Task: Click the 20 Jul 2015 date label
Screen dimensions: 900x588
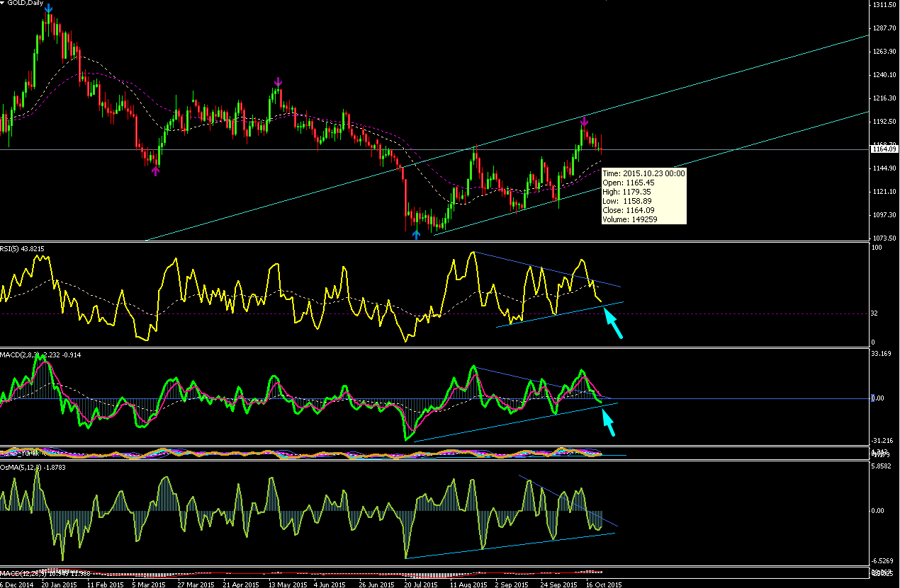Action: pos(422,584)
